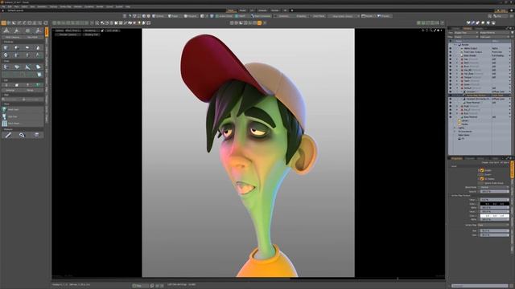
Task: Click the Work Plane button
Action: click(318, 16)
